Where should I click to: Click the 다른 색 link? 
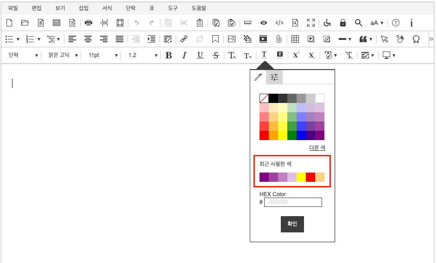point(317,148)
